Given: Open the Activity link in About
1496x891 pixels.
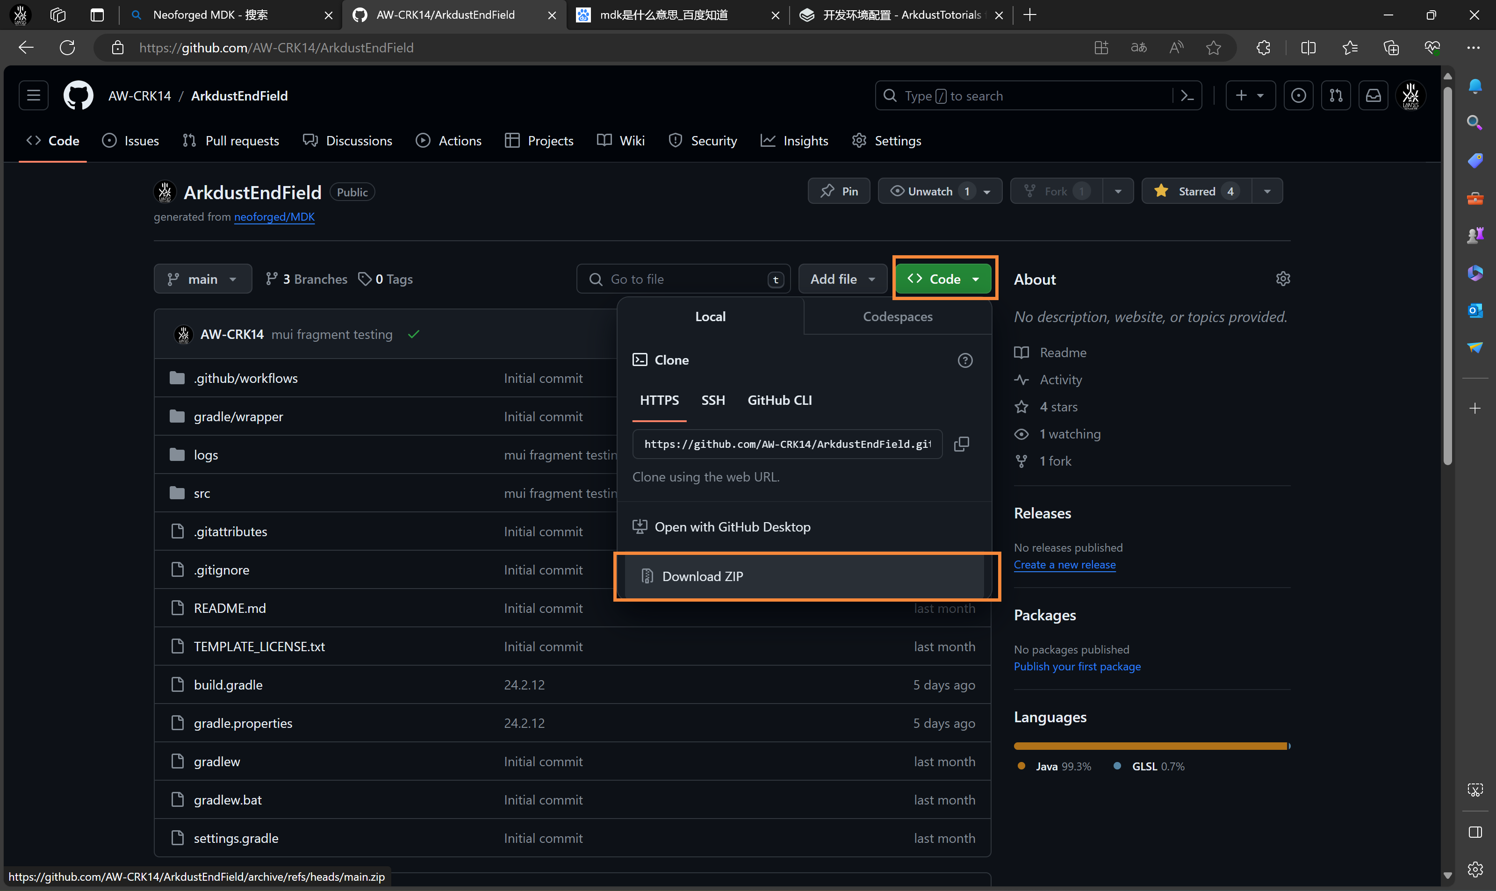Looking at the screenshot, I should 1060,380.
